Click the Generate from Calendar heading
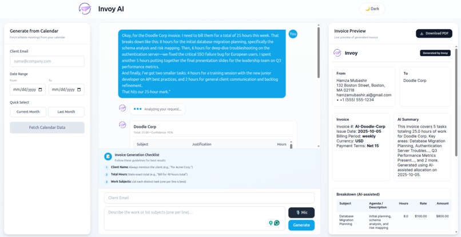The height and width of the screenshot is (237, 461). [34, 31]
